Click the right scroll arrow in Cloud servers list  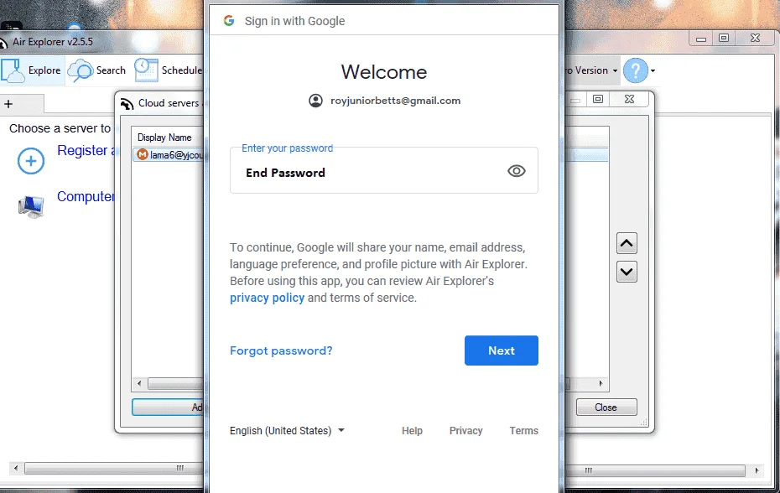(x=601, y=383)
